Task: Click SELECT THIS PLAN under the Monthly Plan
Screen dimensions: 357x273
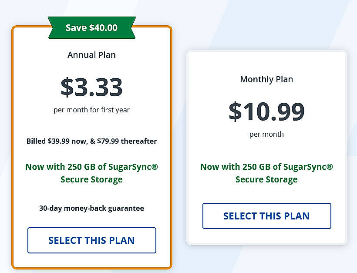Action: [x=266, y=216]
